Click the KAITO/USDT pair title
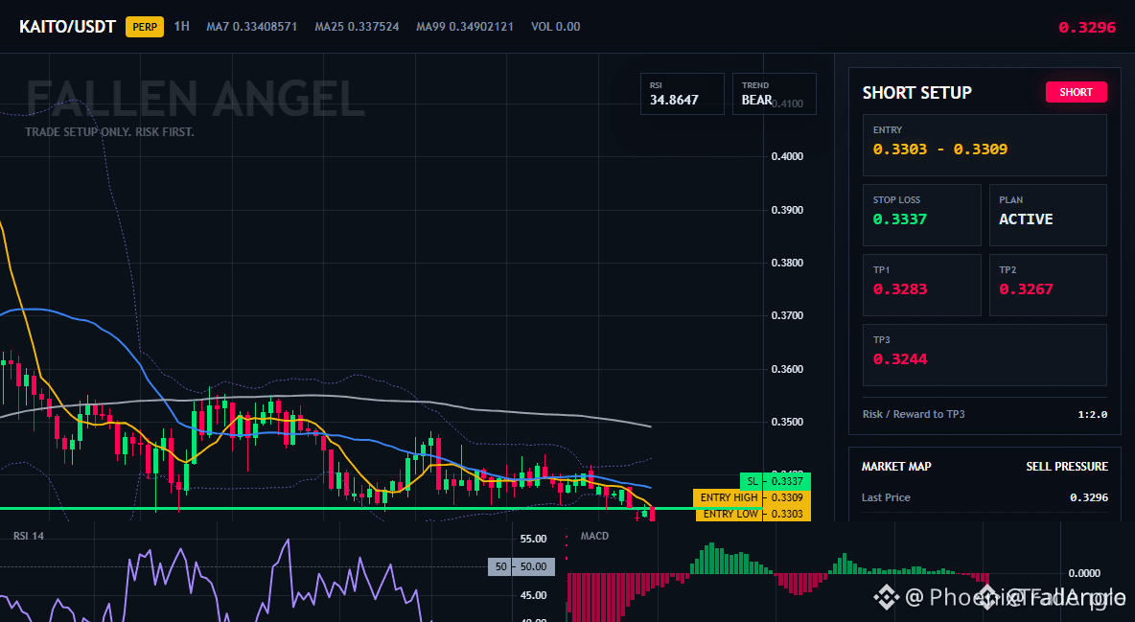 pyautogui.click(x=67, y=27)
